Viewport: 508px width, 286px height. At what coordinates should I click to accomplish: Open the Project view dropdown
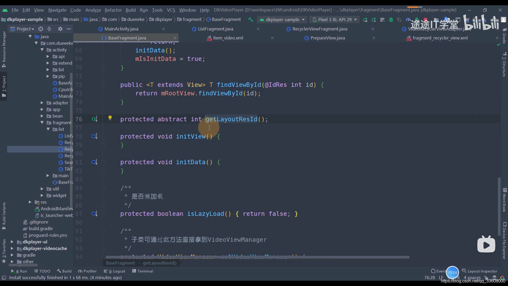coord(22,29)
